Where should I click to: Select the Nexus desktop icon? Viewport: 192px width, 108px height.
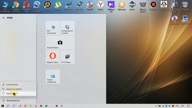click(132, 6)
